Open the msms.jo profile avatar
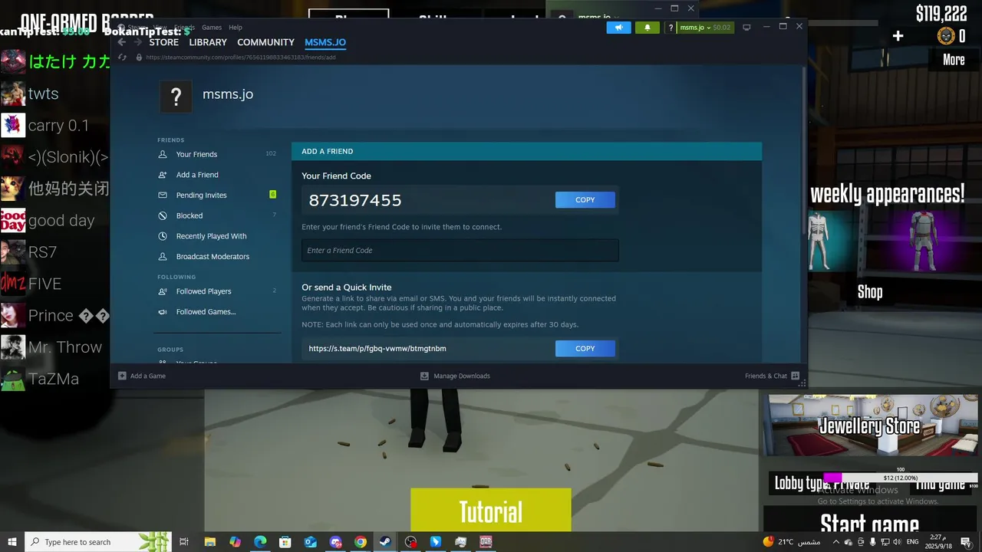This screenshot has width=982, height=552. tap(176, 97)
